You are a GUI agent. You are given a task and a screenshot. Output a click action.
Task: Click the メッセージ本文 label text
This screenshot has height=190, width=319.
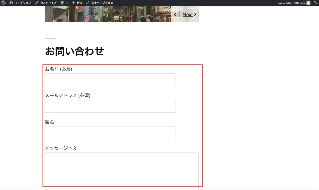(61, 148)
